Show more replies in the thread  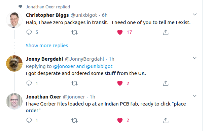[47, 46]
